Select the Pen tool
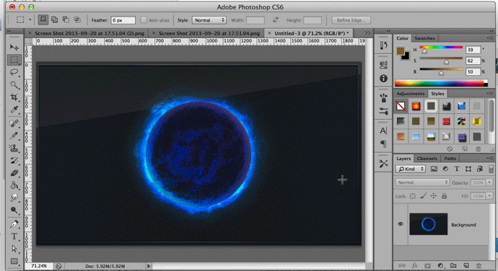 pyautogui.click(x=14, y=224)
